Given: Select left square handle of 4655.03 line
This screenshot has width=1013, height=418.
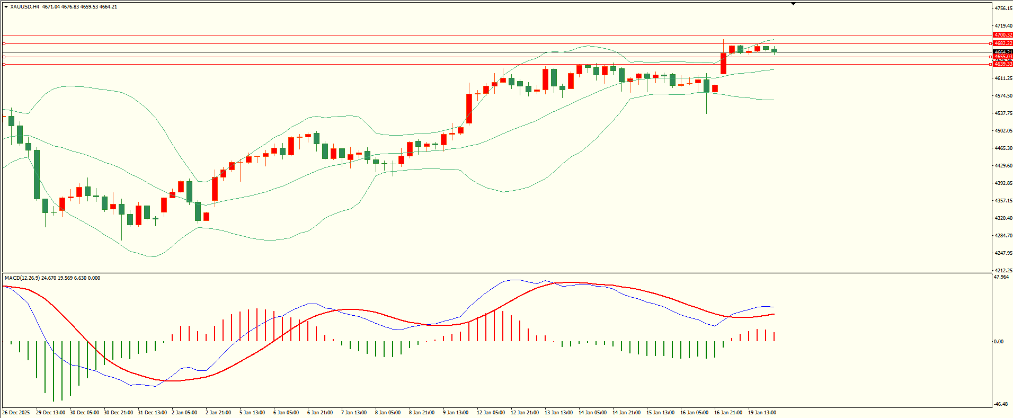Looking at the screenshot, I should tap(4, 57).
